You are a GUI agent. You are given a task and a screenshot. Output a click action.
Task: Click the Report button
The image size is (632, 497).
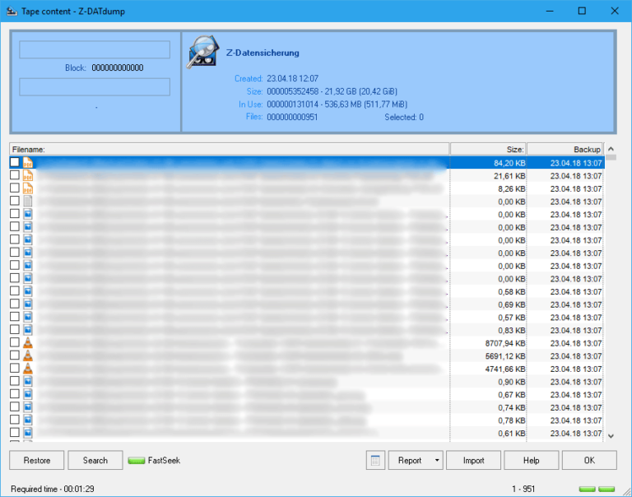coord(410,460)
